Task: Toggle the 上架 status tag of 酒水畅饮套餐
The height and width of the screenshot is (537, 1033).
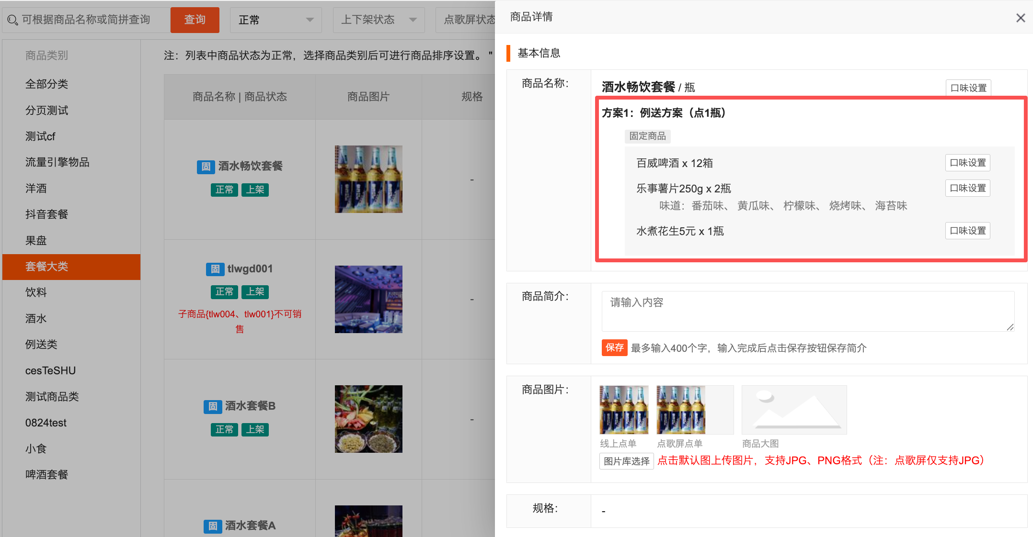Action: click(255, 190)
